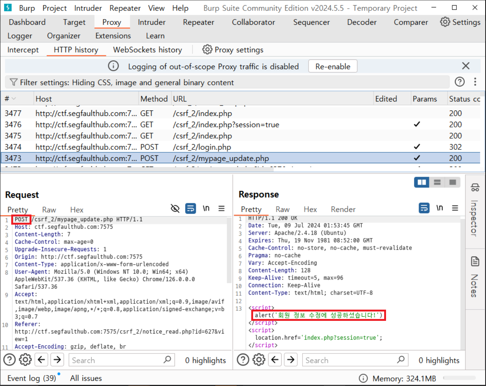Select history row 3474 login.php
486x386 pixels.
tap(240, 147)
